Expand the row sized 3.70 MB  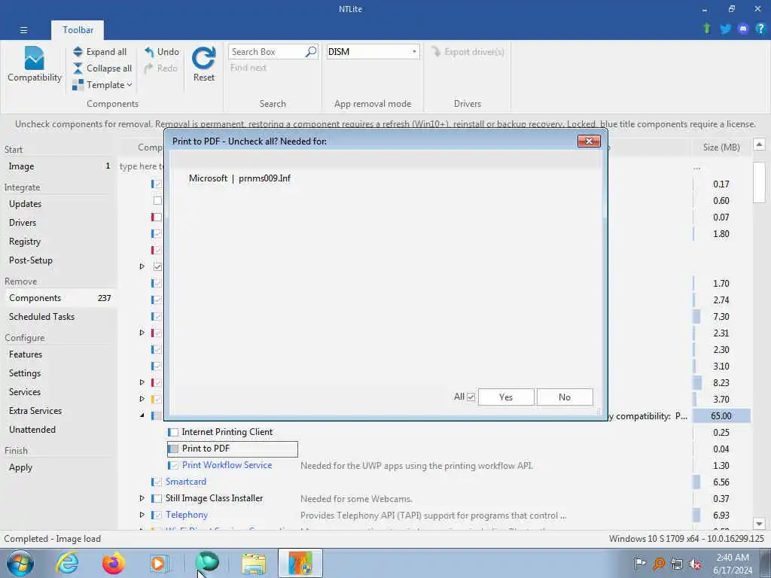tap(142, 399)
